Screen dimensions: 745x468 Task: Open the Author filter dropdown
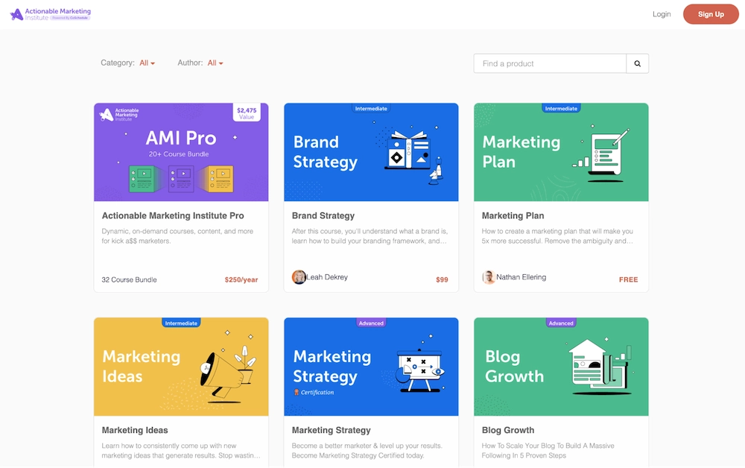[215, 63]
